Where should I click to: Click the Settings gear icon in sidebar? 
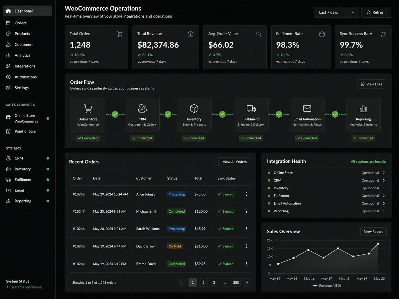click(x=8, y=88)
